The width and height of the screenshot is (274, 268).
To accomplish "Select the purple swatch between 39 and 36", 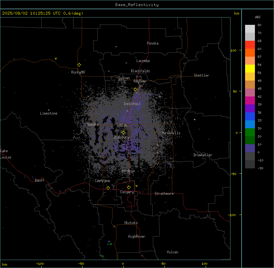I will 250,109.
